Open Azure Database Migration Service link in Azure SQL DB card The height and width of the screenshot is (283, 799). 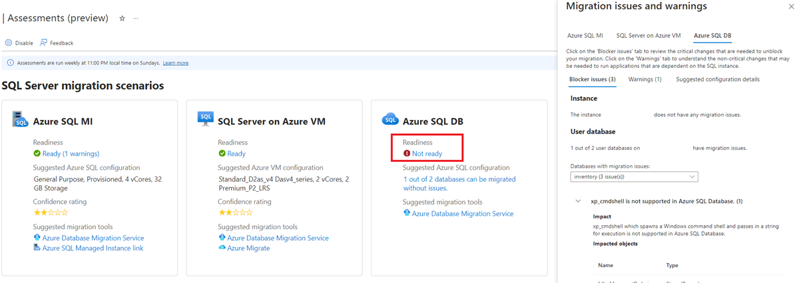463,213
